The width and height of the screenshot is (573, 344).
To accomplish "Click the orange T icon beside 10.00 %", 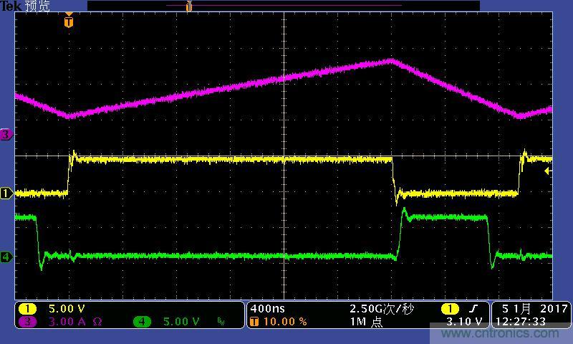I will point(254,322).
